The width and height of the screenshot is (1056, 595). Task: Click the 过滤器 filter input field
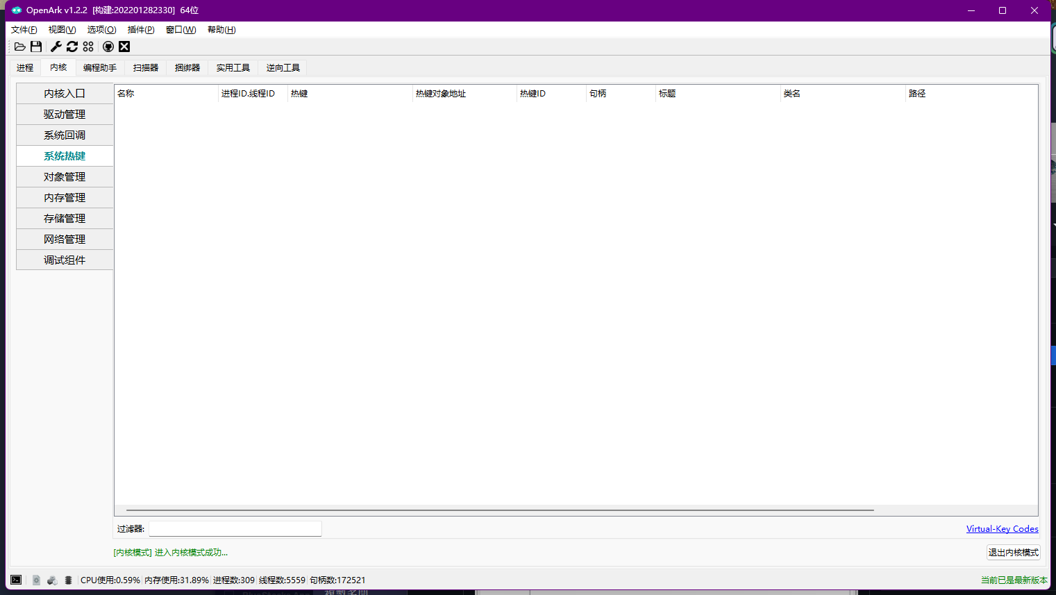235,529
